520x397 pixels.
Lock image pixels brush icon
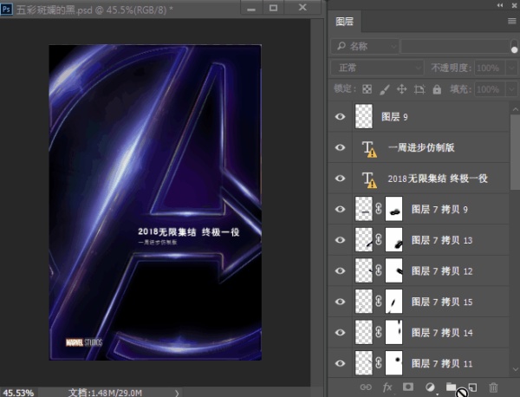coord(384,88)
